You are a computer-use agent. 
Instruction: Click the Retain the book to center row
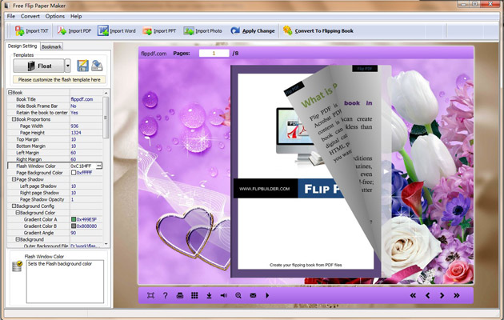pos(55,113)
